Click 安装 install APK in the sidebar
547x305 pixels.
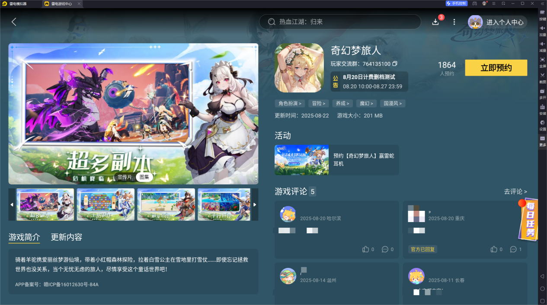tap(542, 109)
